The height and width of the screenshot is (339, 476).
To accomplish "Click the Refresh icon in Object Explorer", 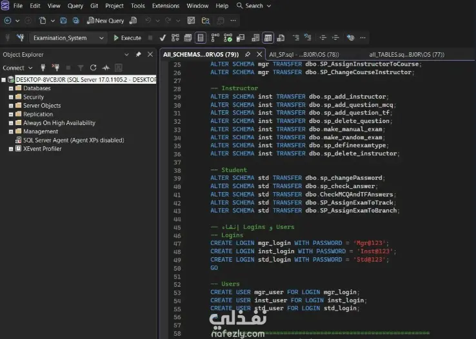I will [93, 68].
